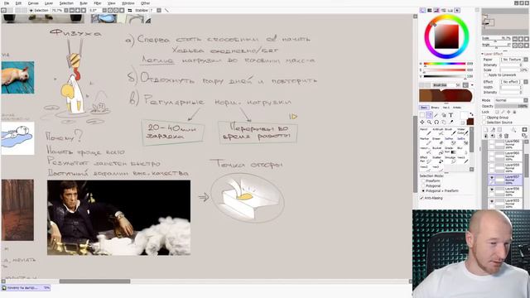Select the Lasso selection tool
This screenshot has width=530, height=298.
click(x=429, y=115)
